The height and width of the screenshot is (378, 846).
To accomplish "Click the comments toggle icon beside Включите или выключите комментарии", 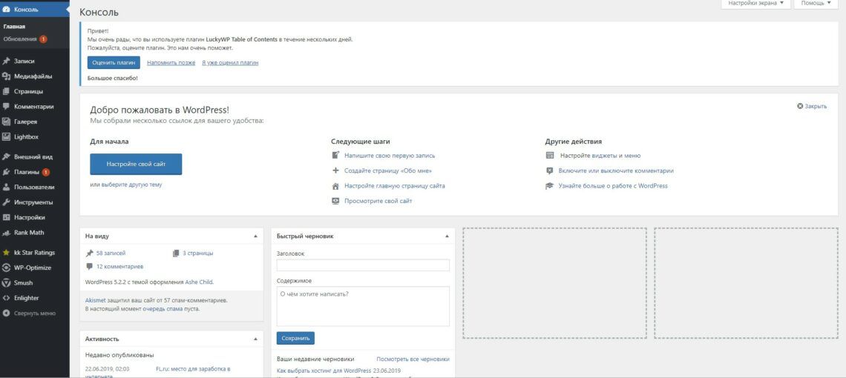I will (x=550, y=171).
